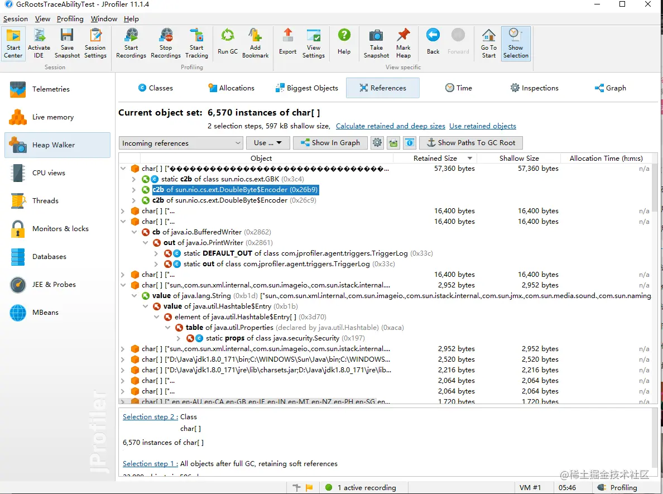This screenshot has width=663, height=494.
Task: Click Start Recordings
Action: click(x=131, y=44)
